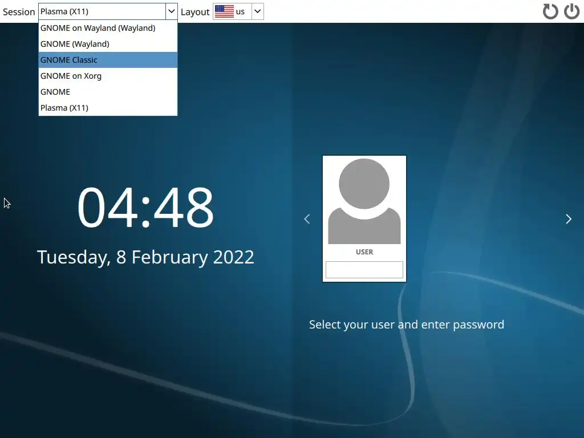Select the highlighted GNOME Classic session
584x438 pixels.
click(x=108, y=60)
